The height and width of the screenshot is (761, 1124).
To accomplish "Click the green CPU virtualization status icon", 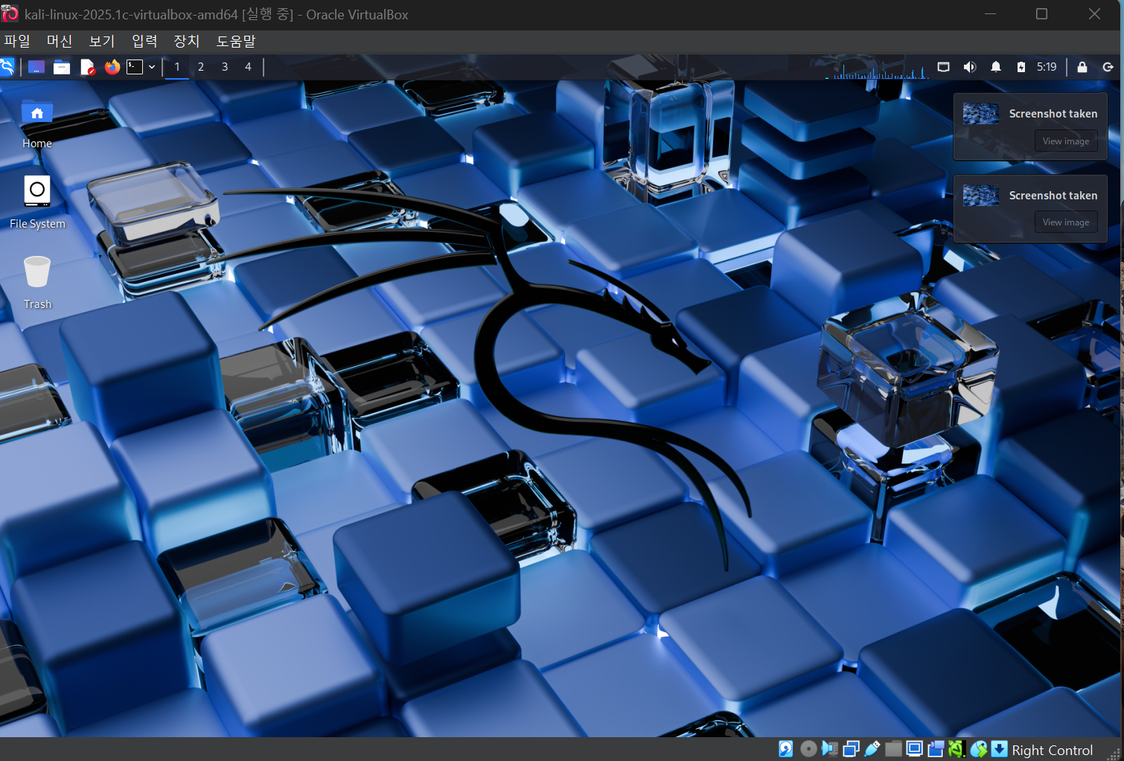I will tap(957, 749).
